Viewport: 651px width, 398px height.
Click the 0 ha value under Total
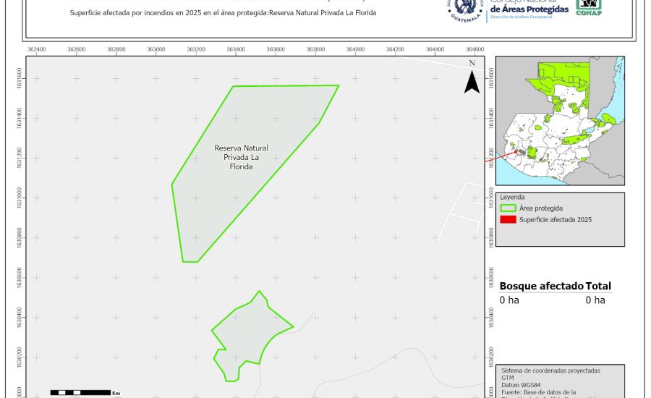click(595, 300)
